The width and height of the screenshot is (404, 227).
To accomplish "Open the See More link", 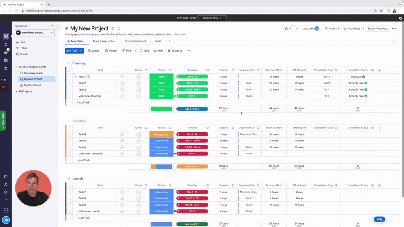I will (x=180, y=35).
